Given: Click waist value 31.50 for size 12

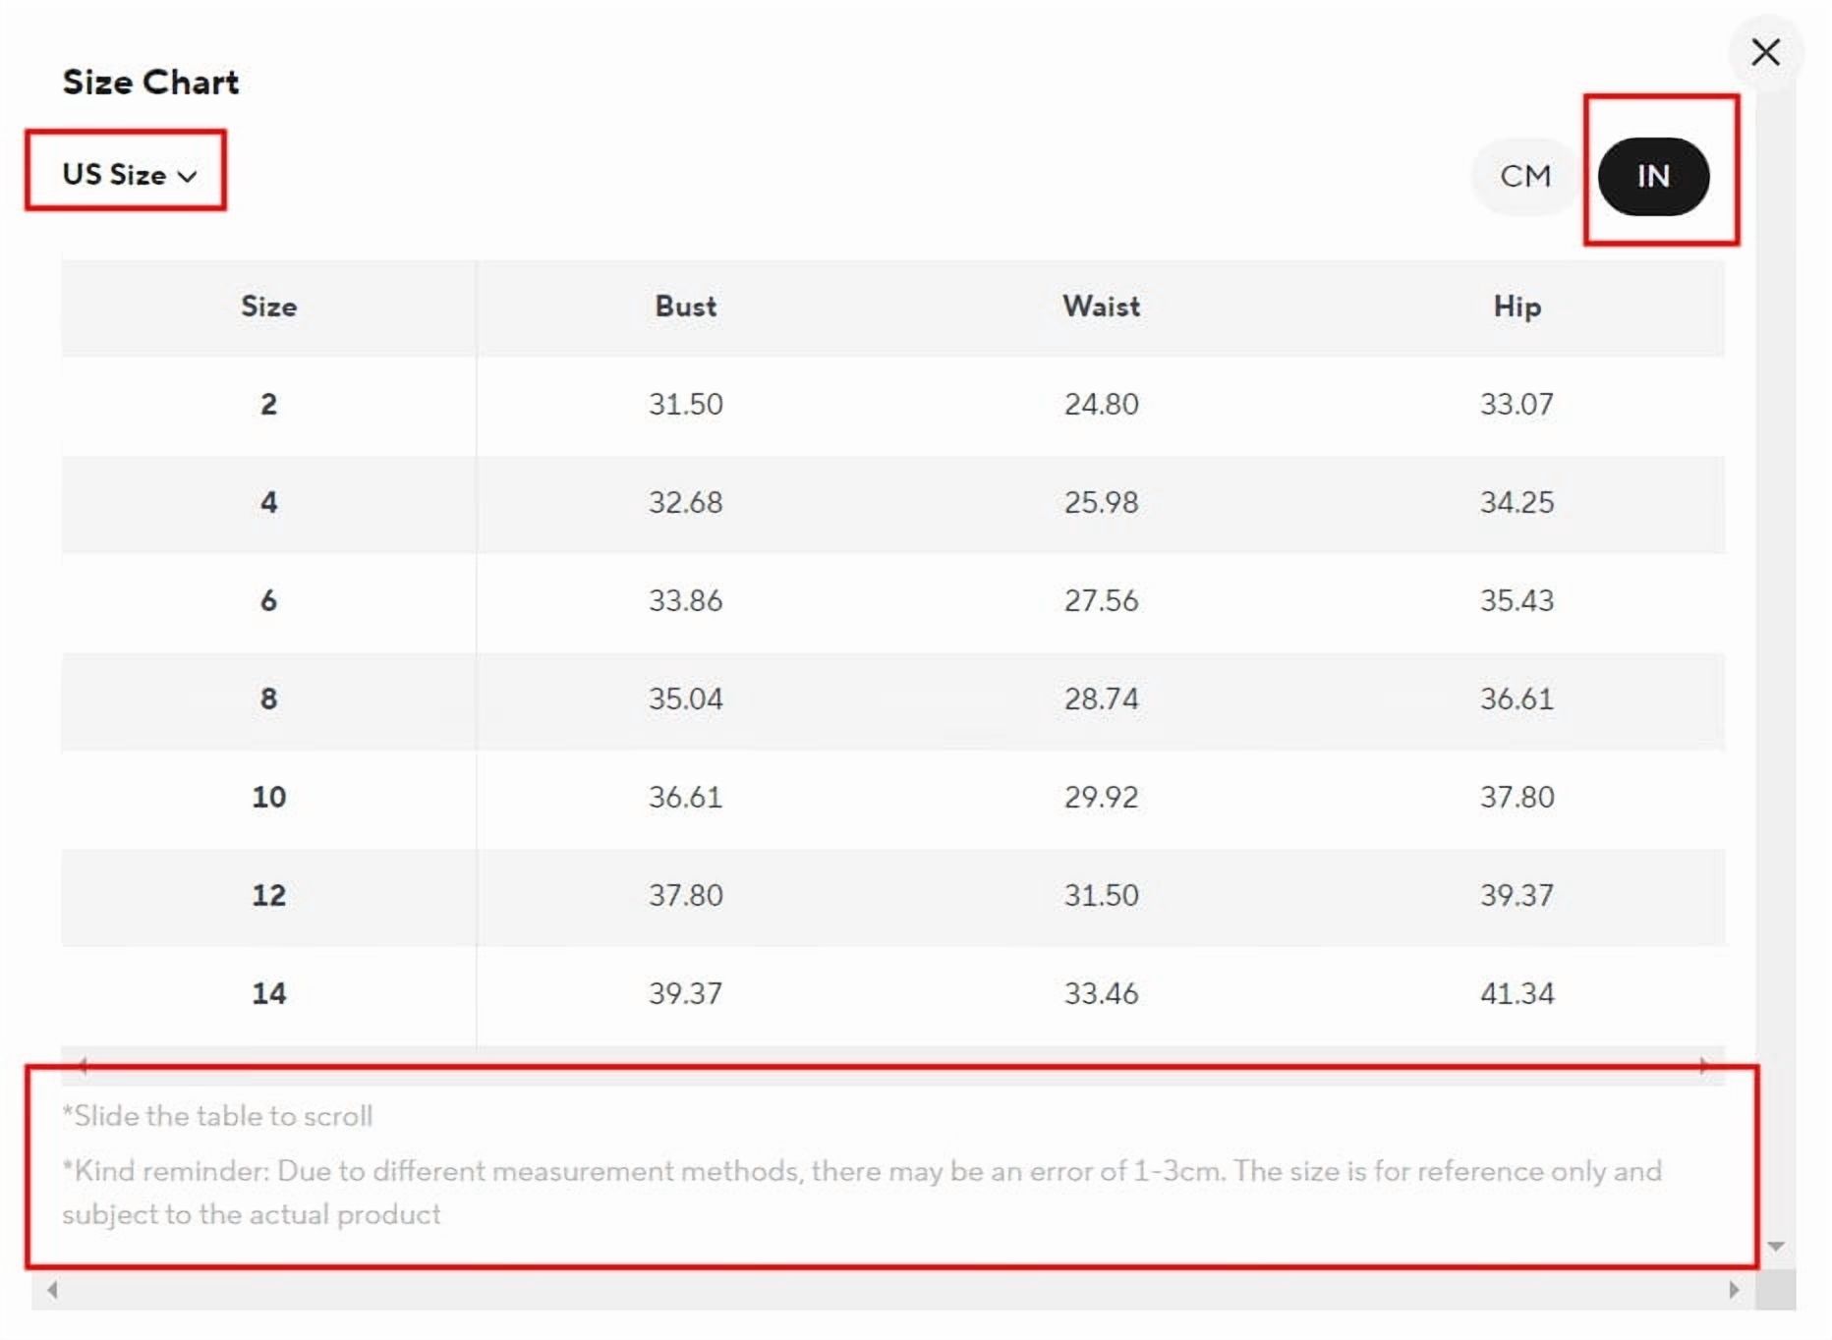Looking at the screenshot, I should (x=1101, y=895).
